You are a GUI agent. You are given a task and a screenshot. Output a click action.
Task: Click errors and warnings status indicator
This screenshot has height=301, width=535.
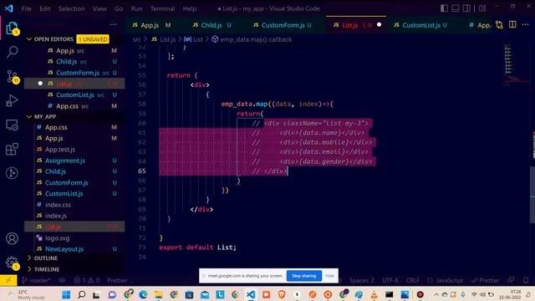[x=87, y=280]
